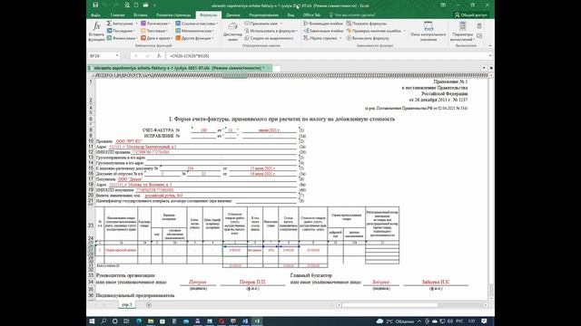Screen dimensions: 581x326
Task: Toggle Show Formulas
Action: (367, 24)
